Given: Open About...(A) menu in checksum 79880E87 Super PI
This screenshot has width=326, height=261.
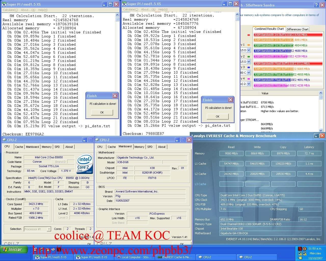Looking at the screenshot, I should [148, 9].
